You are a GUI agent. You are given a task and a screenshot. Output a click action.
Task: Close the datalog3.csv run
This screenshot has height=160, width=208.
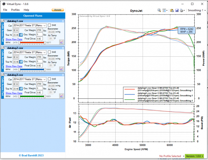coord(63,75)
